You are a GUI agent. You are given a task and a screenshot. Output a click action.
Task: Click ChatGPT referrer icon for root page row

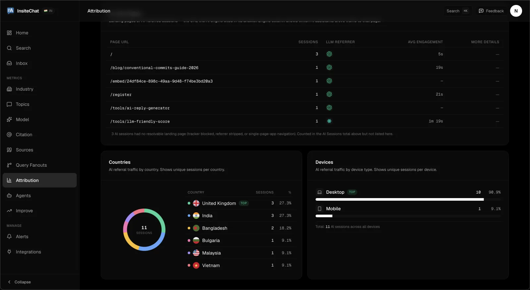coord(329,54)
